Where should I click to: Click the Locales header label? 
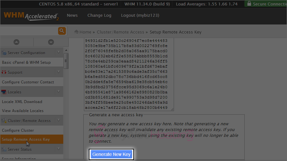click(x=15, y=92)
